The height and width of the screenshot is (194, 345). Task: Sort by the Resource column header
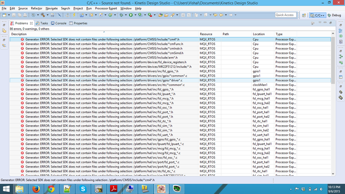[x=210, y=34]
